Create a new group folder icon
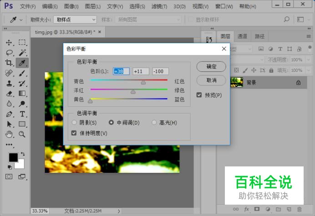 click(x=278, y=209)
